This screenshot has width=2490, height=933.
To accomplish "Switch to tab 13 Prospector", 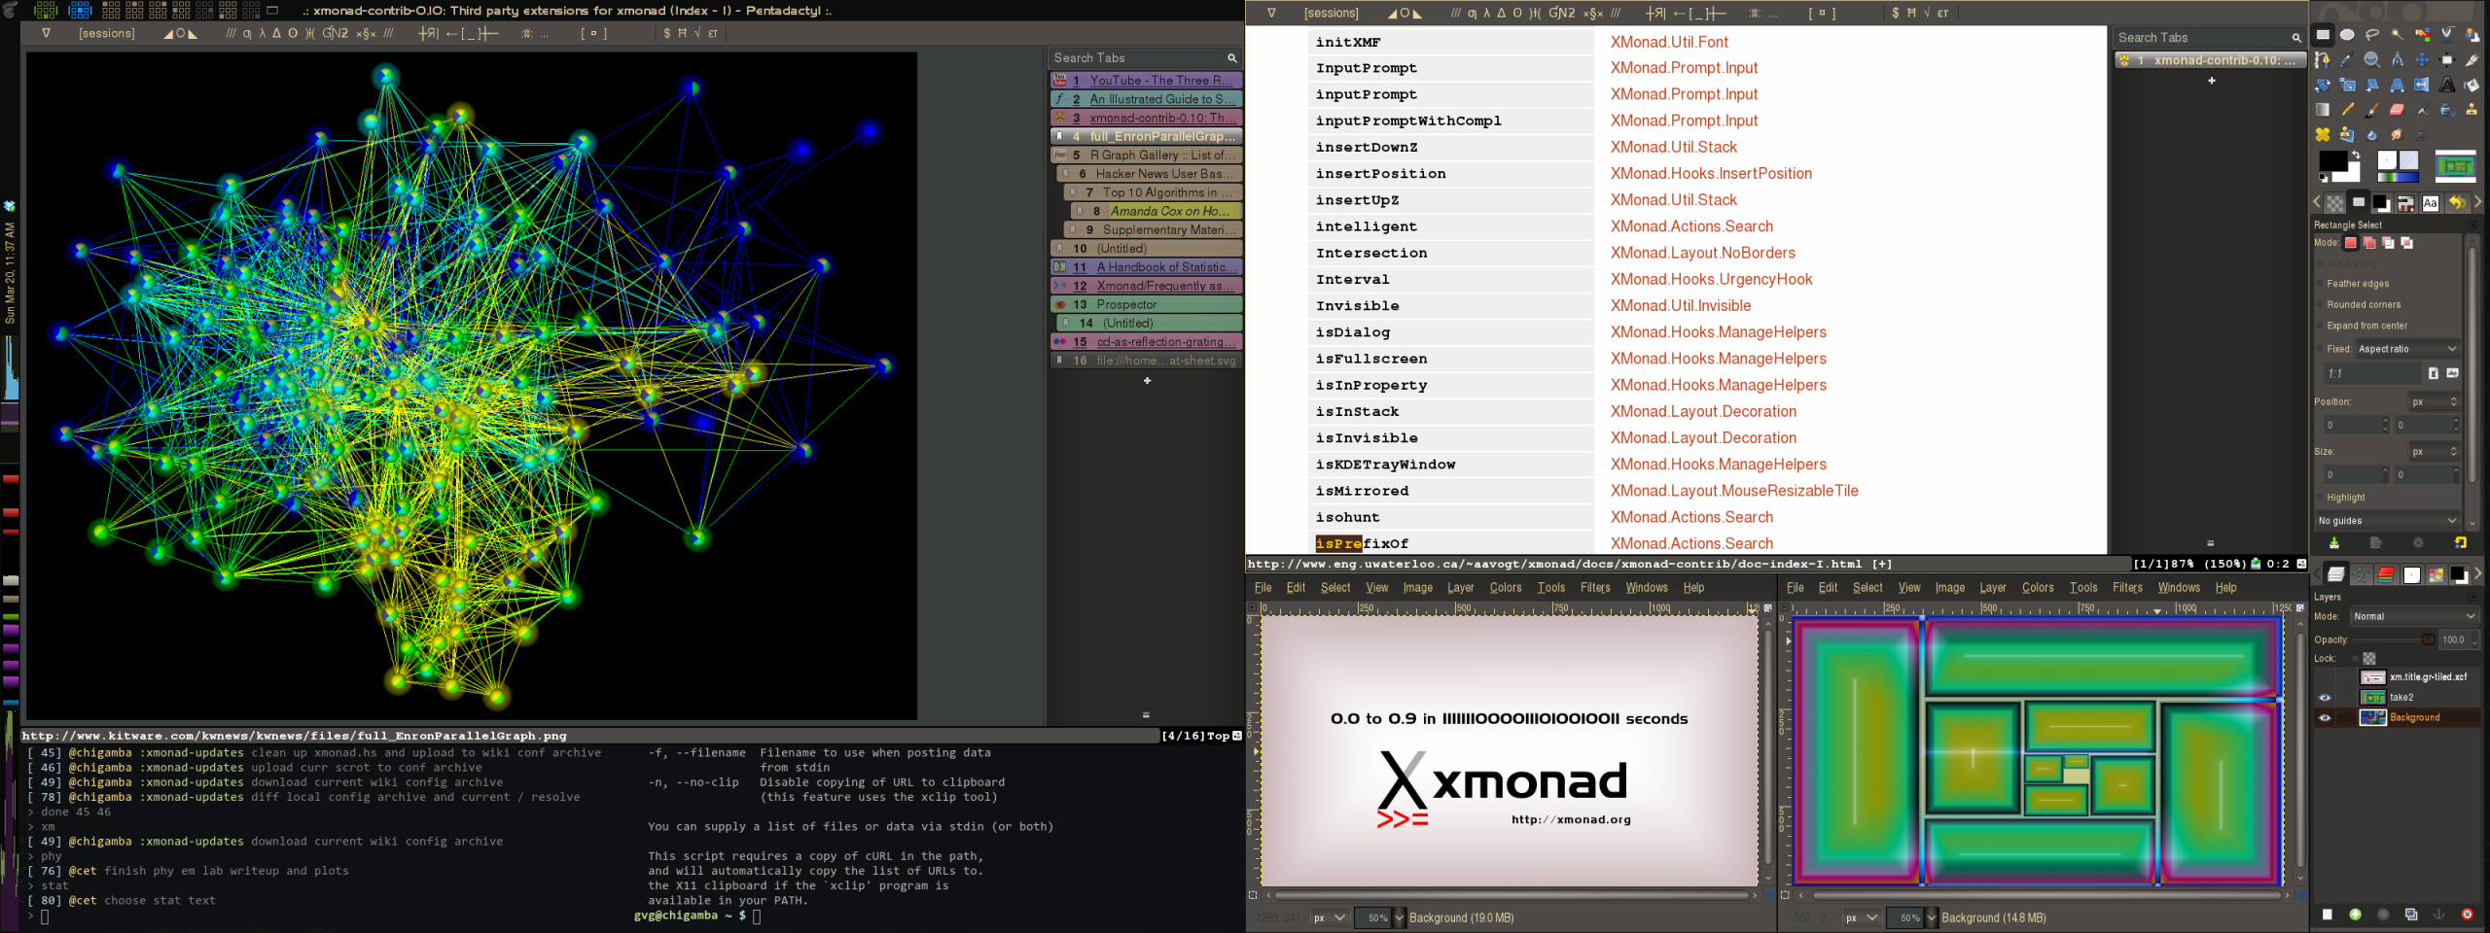I will click(x=1146, y=304).
